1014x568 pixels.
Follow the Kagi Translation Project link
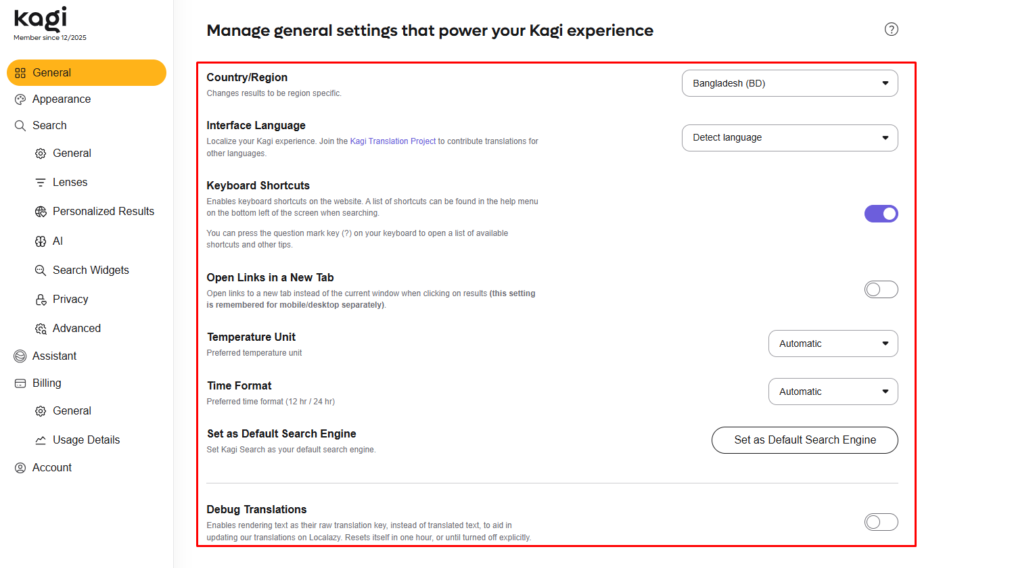pyautogui.click(x=392, y=141)
